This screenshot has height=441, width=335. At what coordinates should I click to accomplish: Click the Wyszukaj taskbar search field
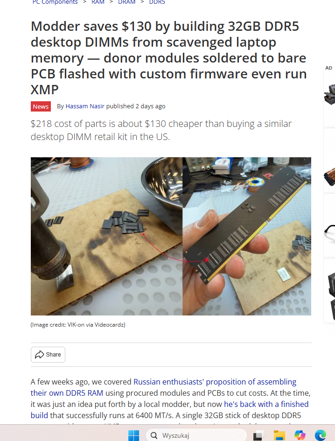pyautogui.click(x=196, y=435)
